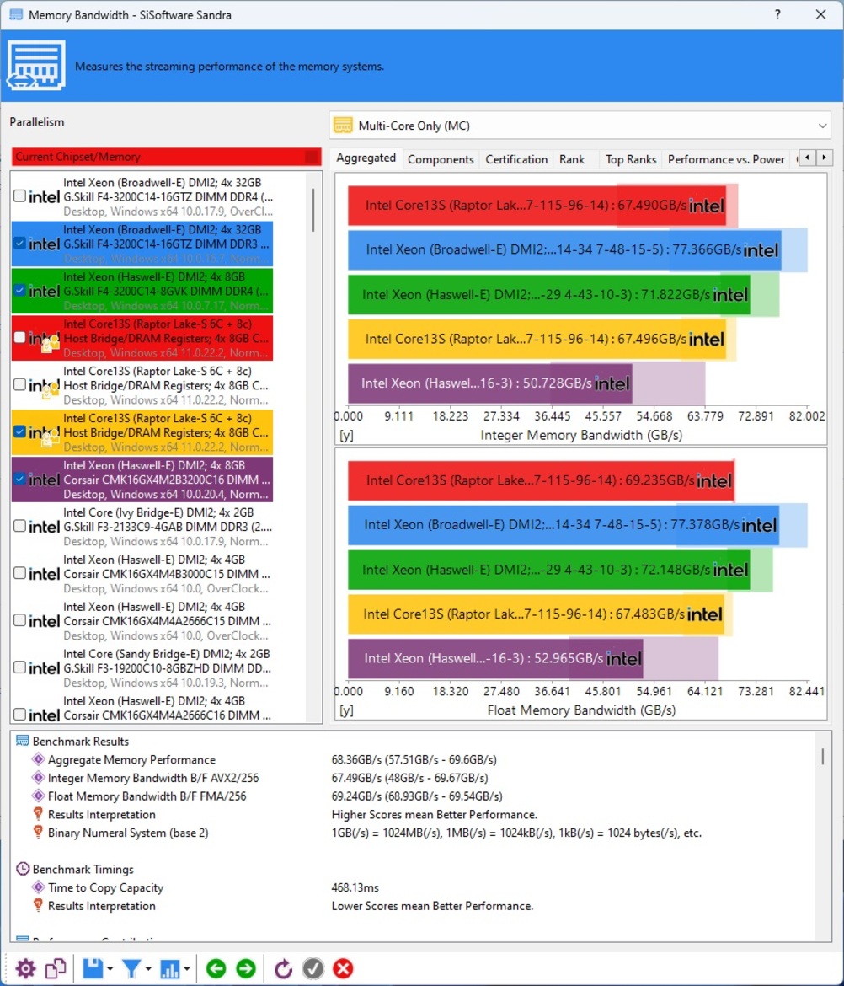Click purple Haswell 52.965GB/s float bar
Screen dimensions: 844x986
495,658
